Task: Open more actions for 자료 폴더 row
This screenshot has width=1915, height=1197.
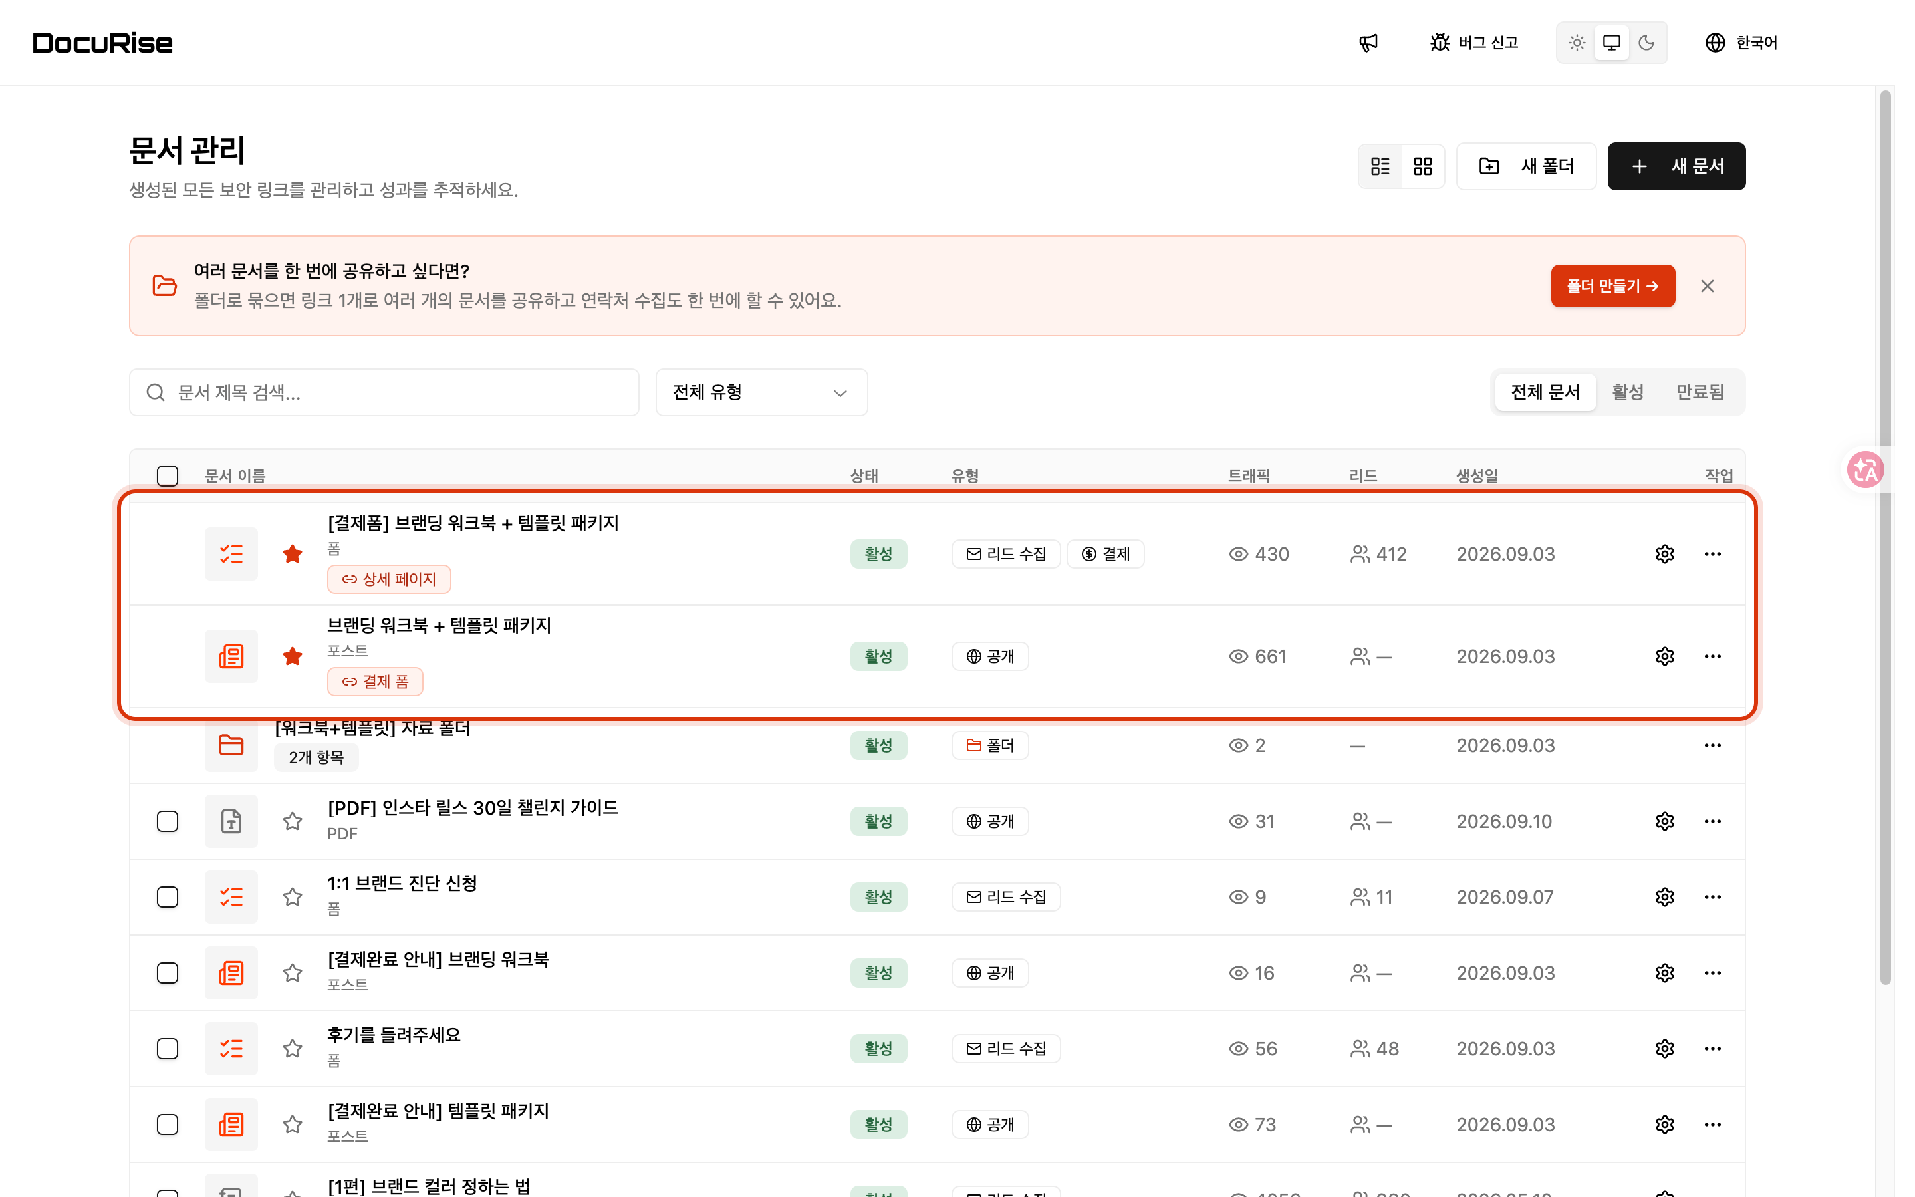Action: 1712,745
